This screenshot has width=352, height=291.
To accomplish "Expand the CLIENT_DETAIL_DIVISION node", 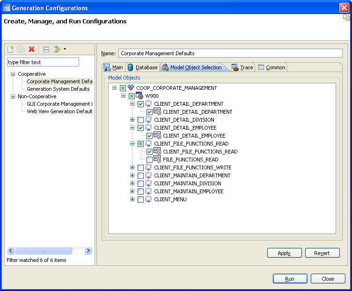I will [132, 120].
